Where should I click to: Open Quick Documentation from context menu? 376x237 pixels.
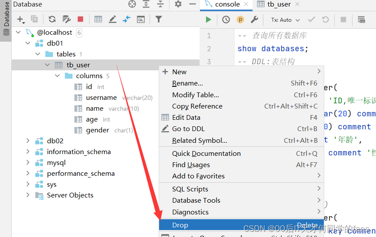[x=242, y=153]
